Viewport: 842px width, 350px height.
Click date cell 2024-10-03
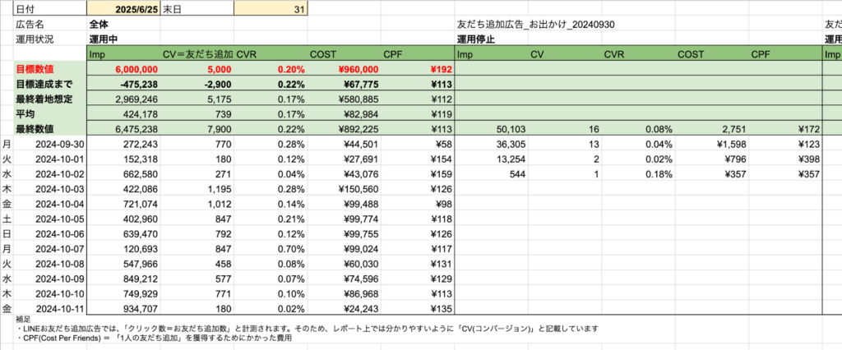tap(50, 189)
